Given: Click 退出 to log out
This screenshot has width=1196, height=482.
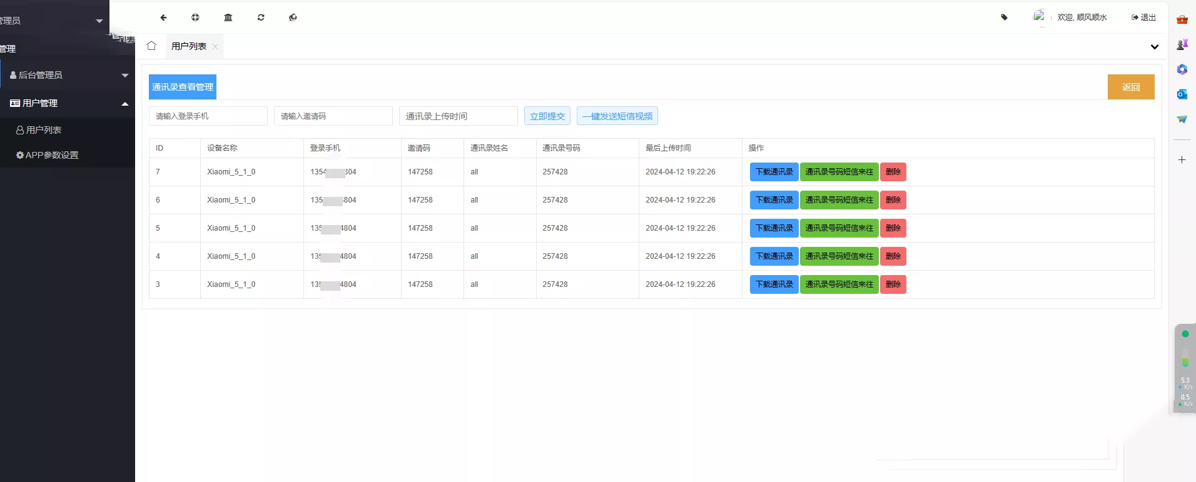Looking at the screenshot, I should coord(1144,18).
